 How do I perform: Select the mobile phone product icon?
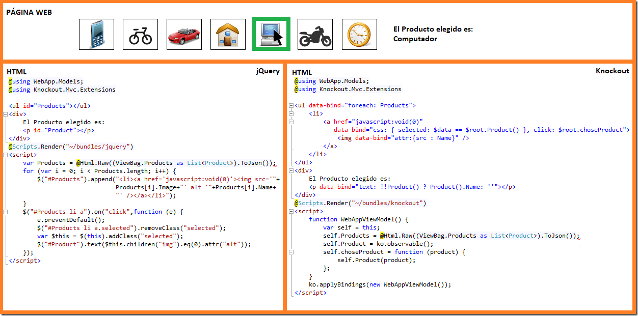[96, 34]
